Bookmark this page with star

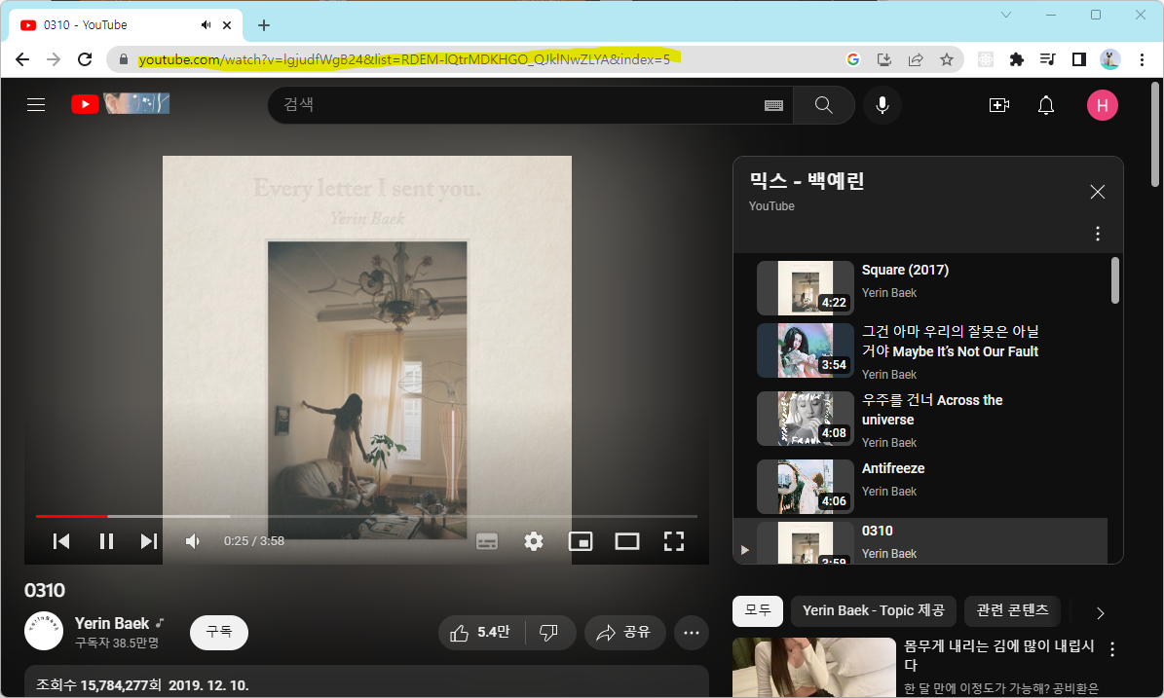(947, 59)
